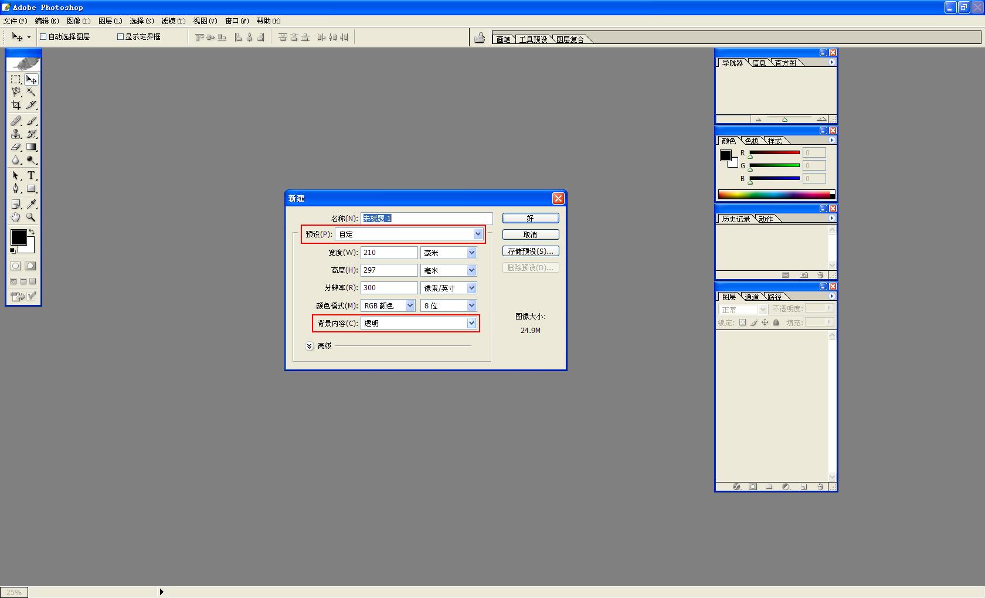Toggle the 显示定界框 checkbox
This screenshot has height=598, width=985.
(x=120, y=36)
